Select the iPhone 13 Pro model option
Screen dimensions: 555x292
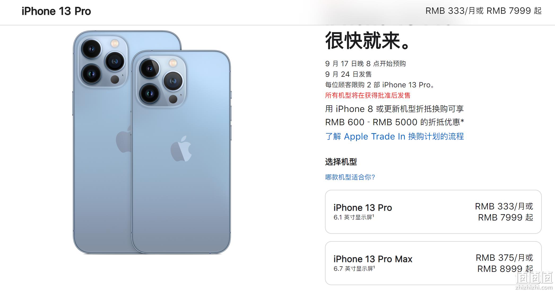click(x=433, y=212)
